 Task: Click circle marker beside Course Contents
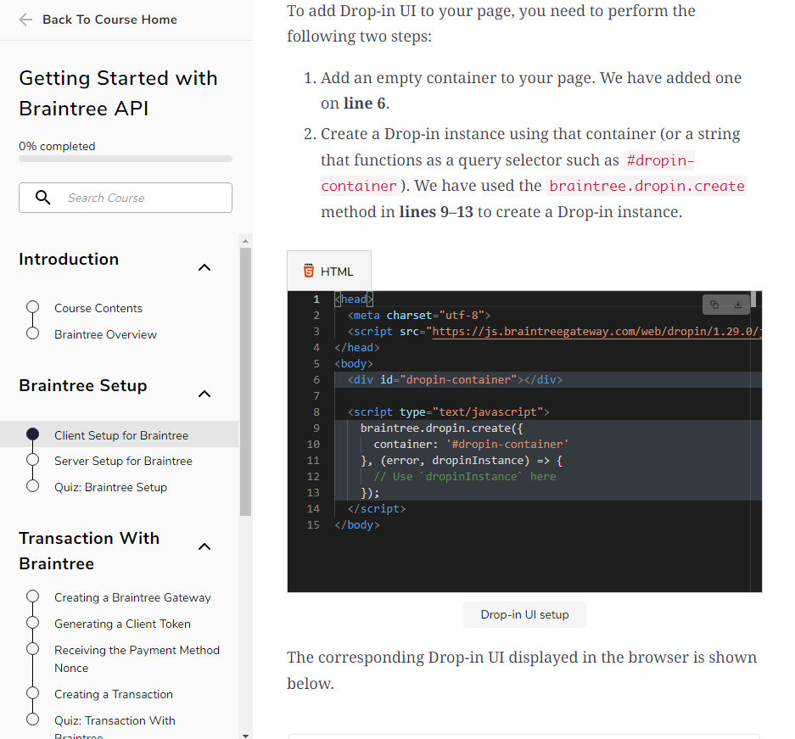pyautogui.click(x=33, y=307)
